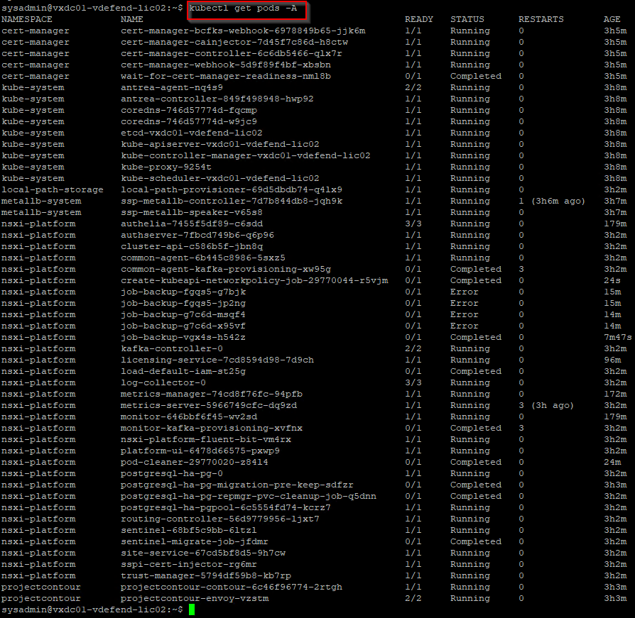Select pod postgresql-ha-pg-migration-pre-keep-sdfzr
This screenshot has height=618, width=635.
pos(237,485)
